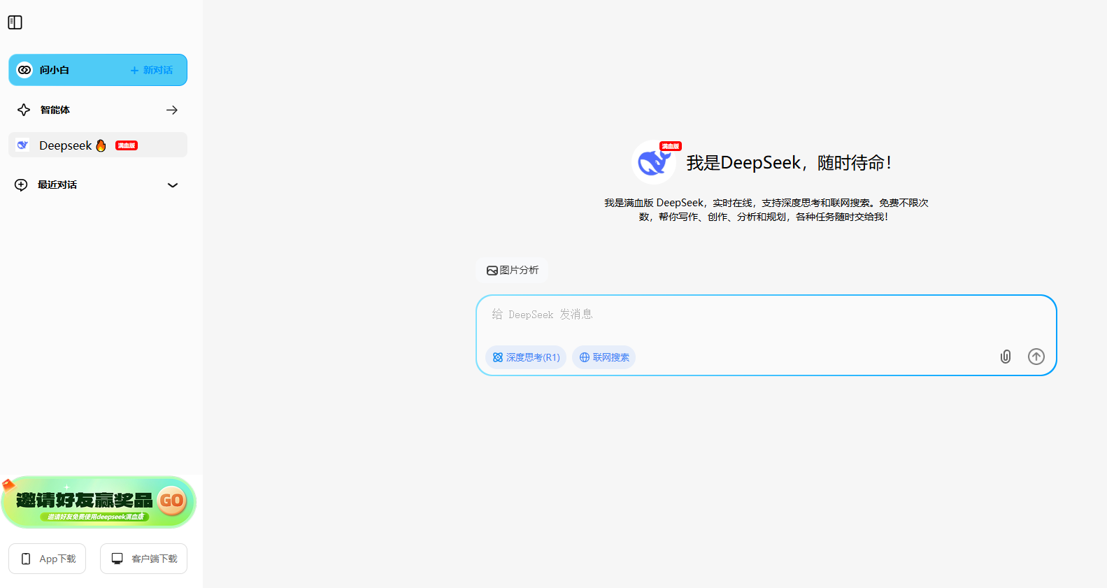The height and width of the screenshot is (588, 1107).
Task: Expand the 最近对话 chevron
Action: click(x=173, y=185)
